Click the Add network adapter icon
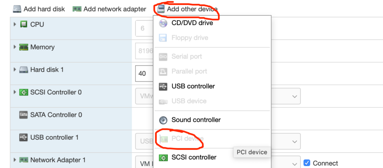The height and width of the screenshot is (168, 383). [x=77, y=9]
